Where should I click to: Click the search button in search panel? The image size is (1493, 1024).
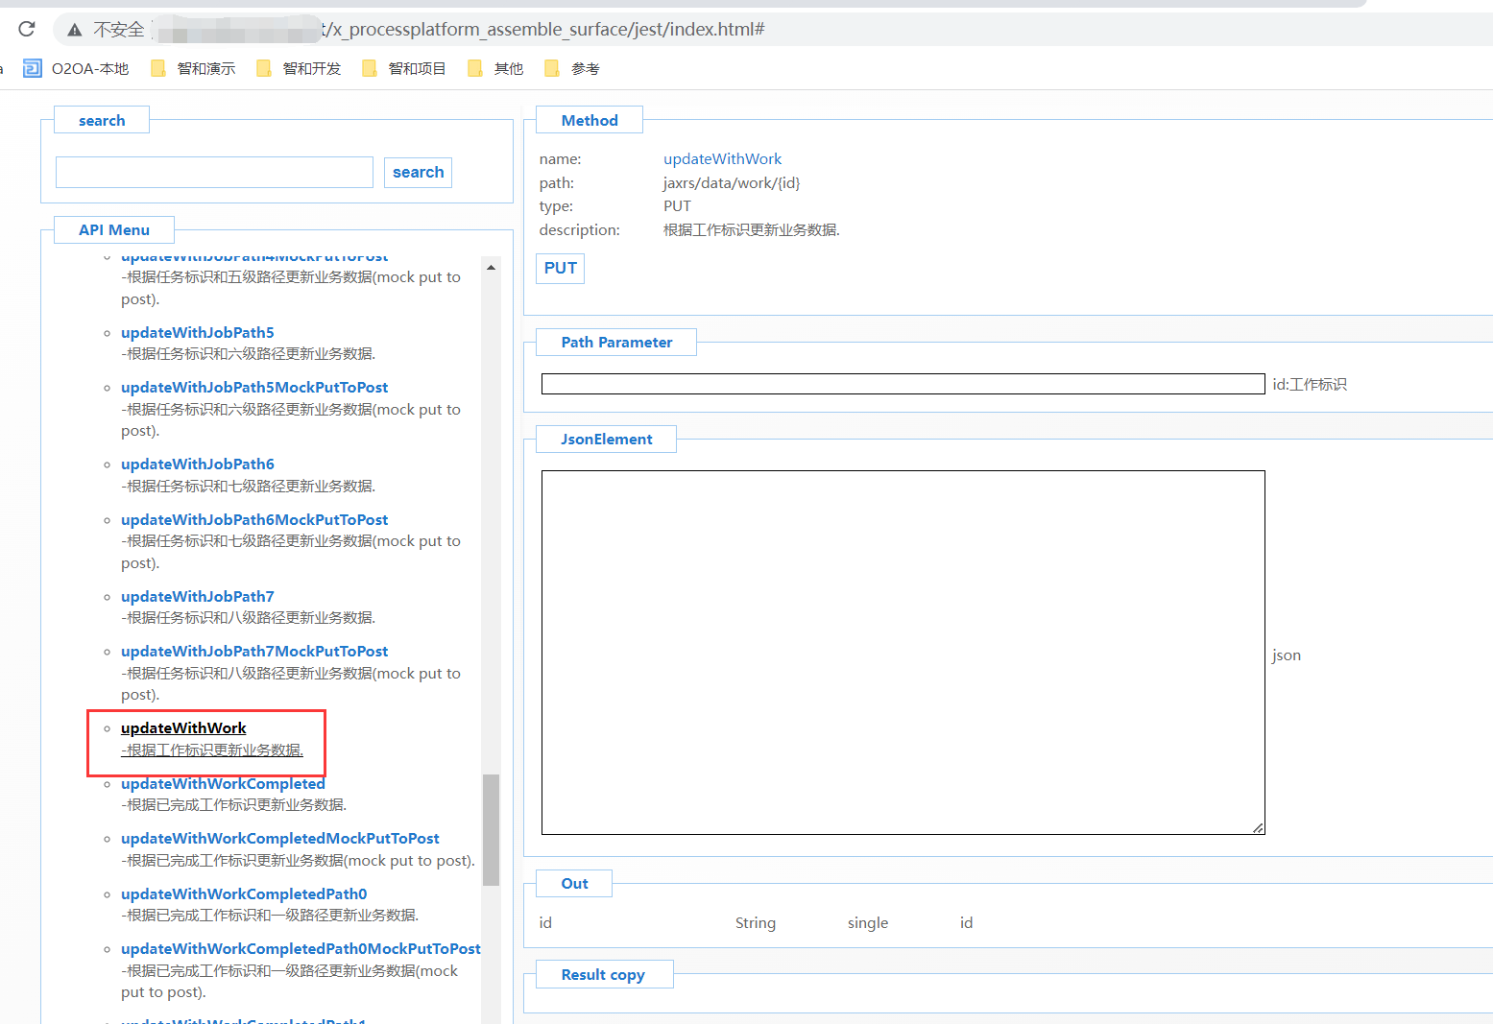click(418, 173)
